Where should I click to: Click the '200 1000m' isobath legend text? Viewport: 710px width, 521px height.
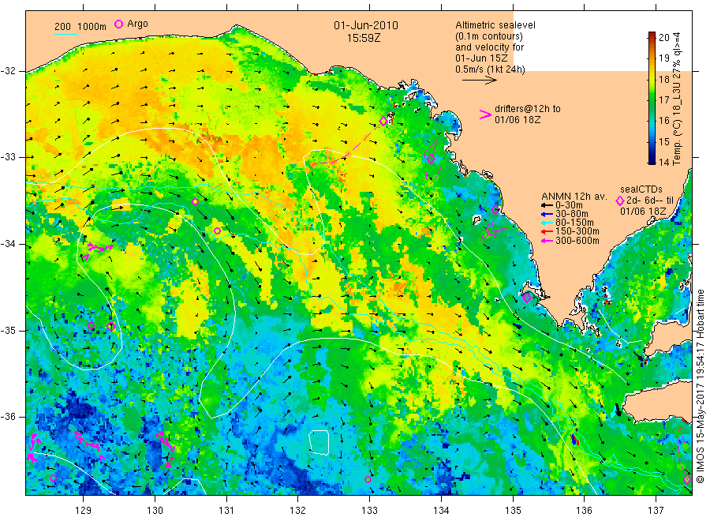tap(80, 26)
